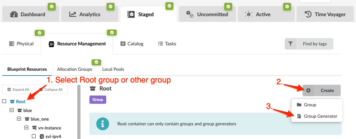The height and width of the screenshot is (139, 356).
Task: Click the Catalog list icon
Action: [123, 44]
